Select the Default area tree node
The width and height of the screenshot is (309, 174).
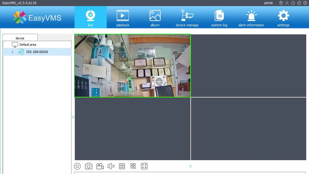coord(28,45)
